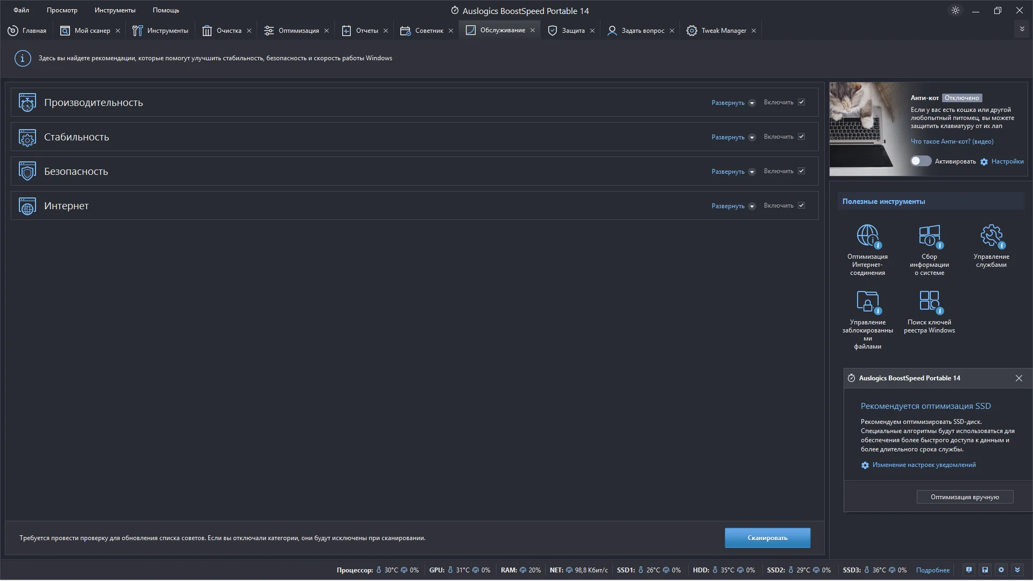Switch on the Анти-кот Активировать toggle
Viewport: 1033px width, 581px height.
(x=921, y=161)
